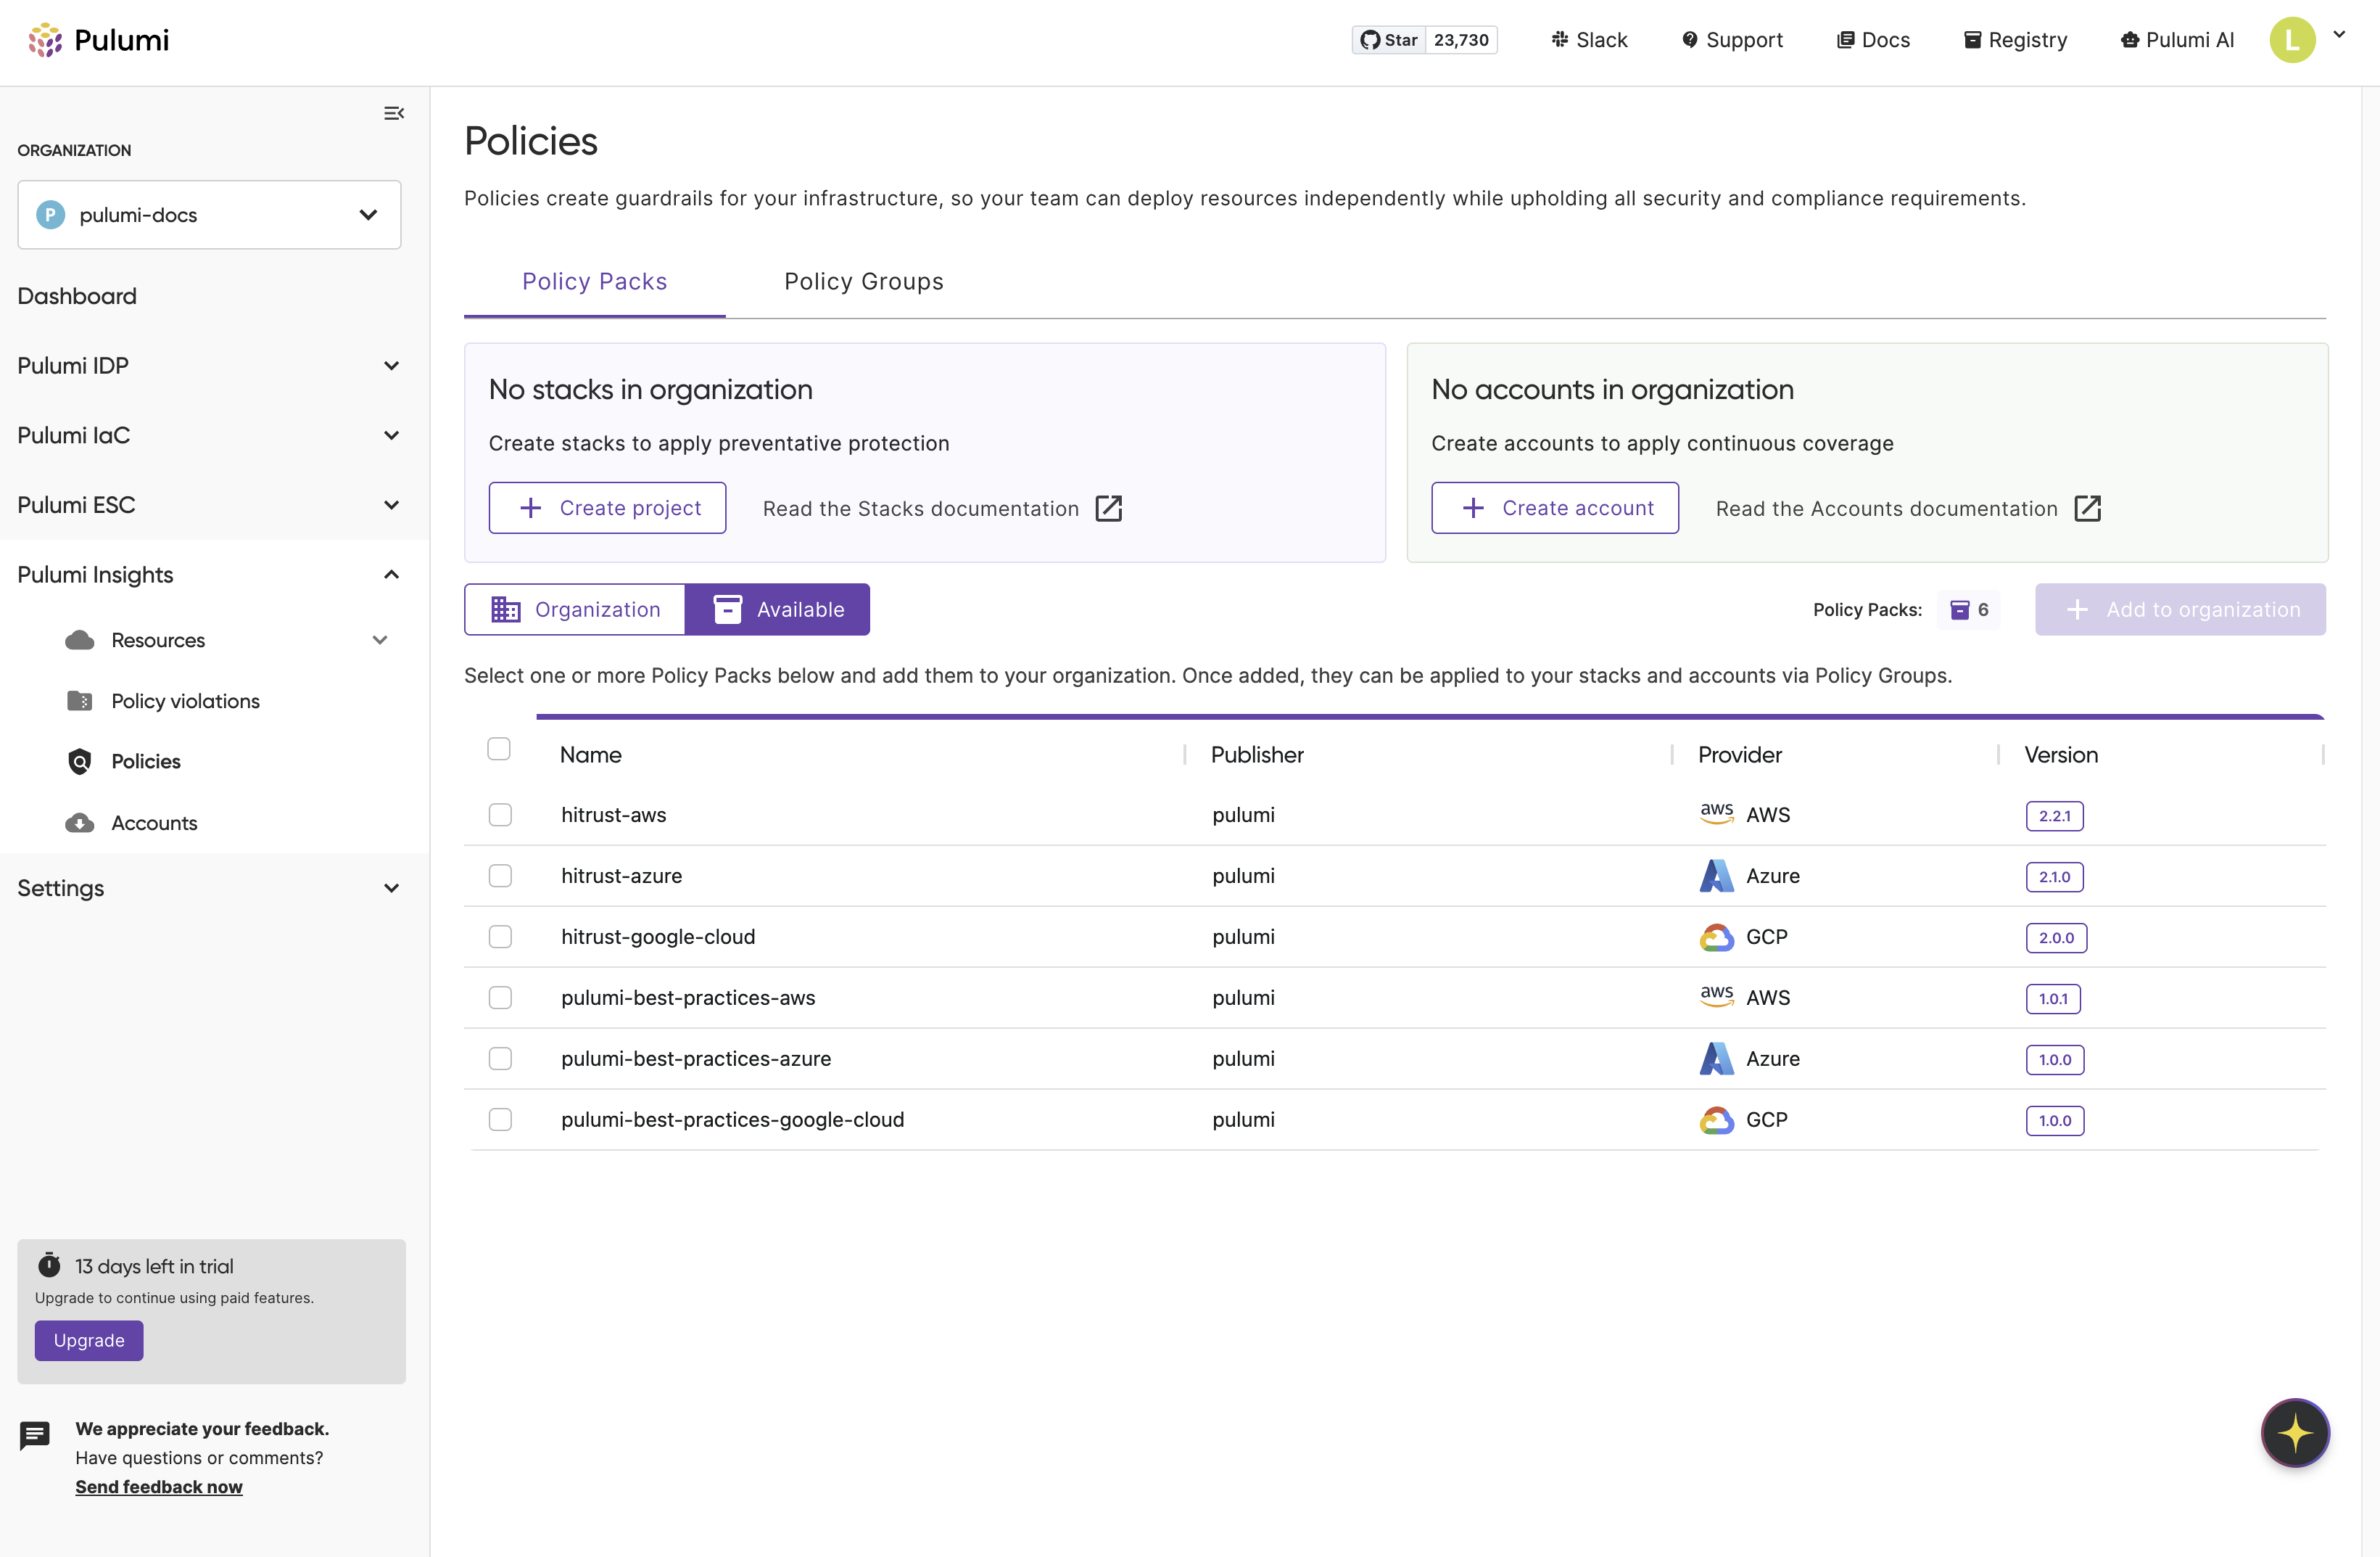Open the Docs link

1873,40
